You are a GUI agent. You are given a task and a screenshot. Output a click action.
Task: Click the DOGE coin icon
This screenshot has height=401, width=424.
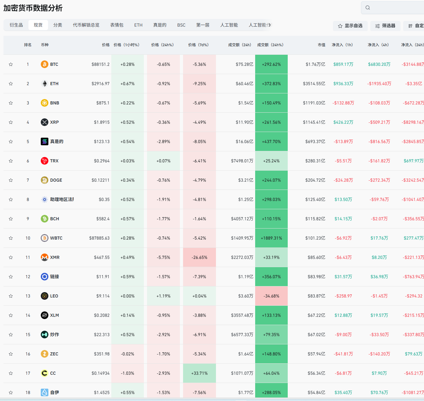pyautogui.click(x=45, y=180)
